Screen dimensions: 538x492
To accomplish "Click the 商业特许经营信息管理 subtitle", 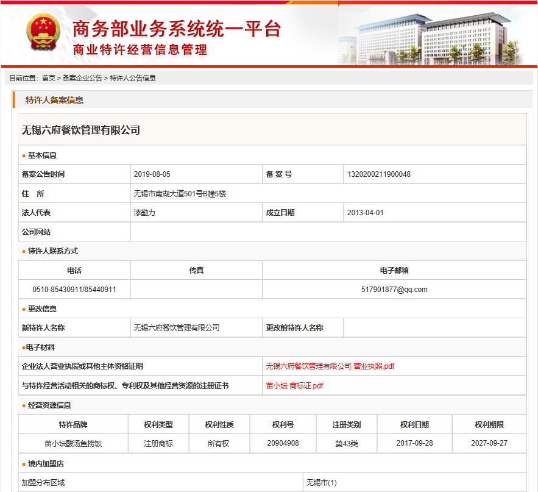I will 140,50.
